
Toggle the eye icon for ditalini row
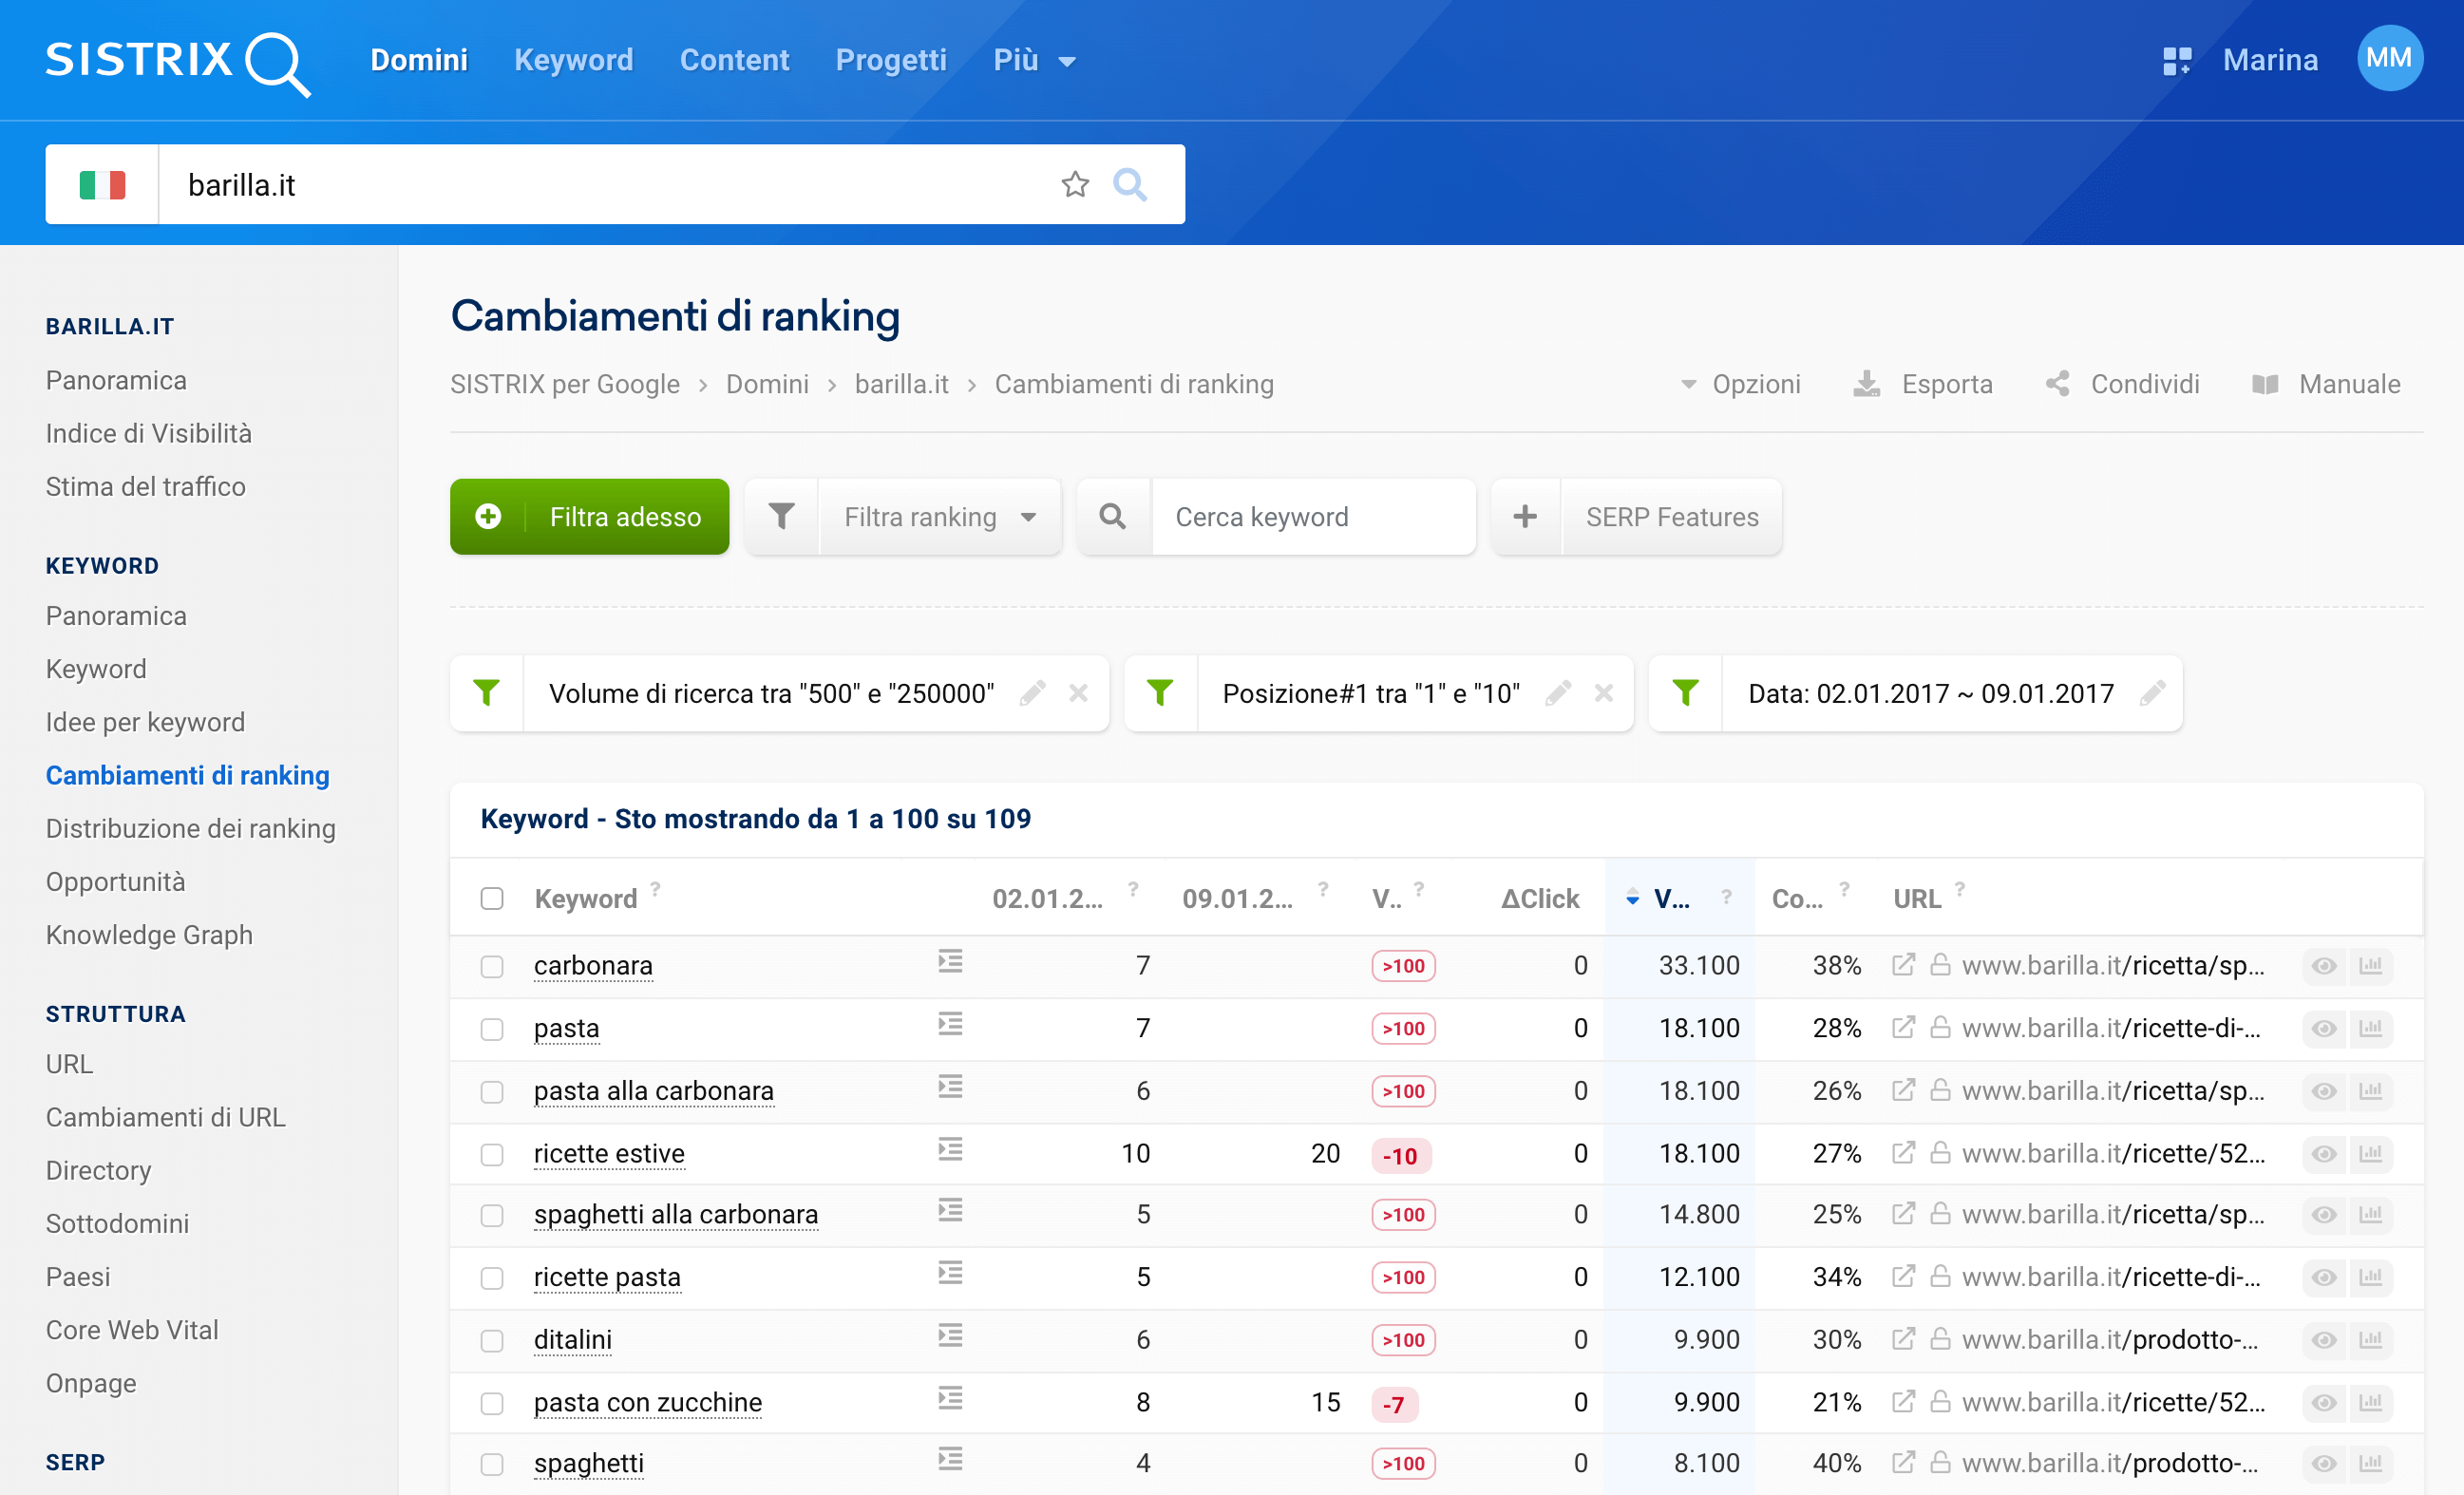click(2324, 1340)
